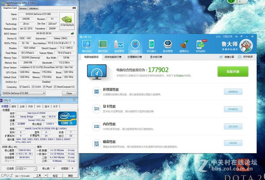Click the disk performance icon
This screenshot has height=180, width=265.
pos(97,144)
